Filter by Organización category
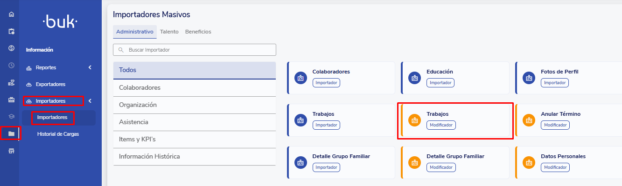Image resolution: width=622 pixels, height=186 pixels. 138,105
